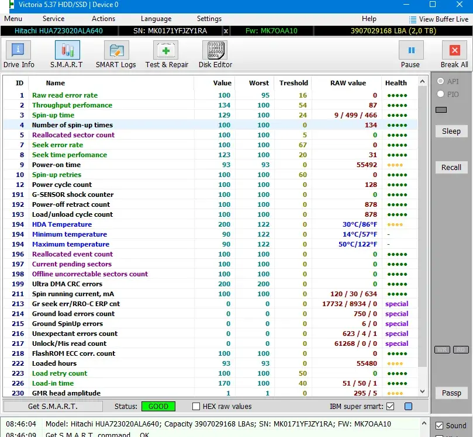The height and width of the screenshot is (437, 473).
Task: Click View Buffer Live list icon
Action: coord(413,20)
